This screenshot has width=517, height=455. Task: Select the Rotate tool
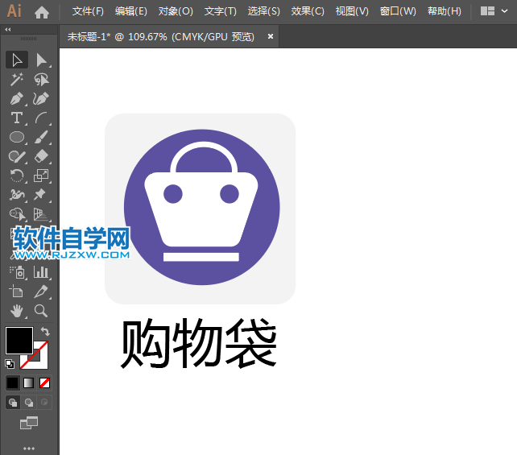pos(17,176)
